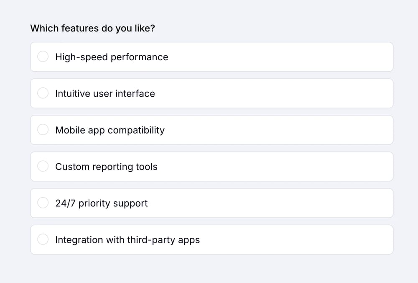The width and height of the screenshot is (418, 283).
Task: Click the 'Mobile app compatibility' label text
Action: (x=110, y=130)
